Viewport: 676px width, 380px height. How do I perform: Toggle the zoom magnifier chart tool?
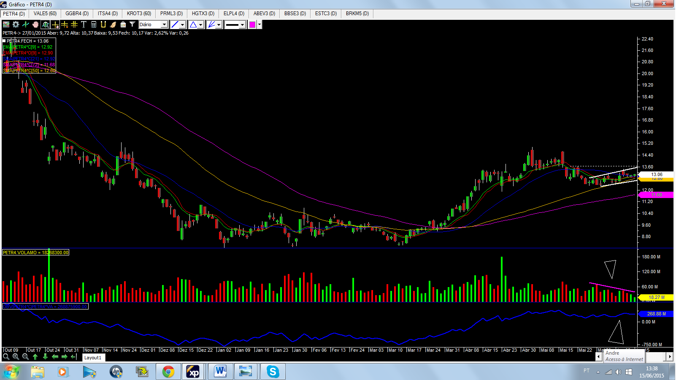[x=45, y=24]
